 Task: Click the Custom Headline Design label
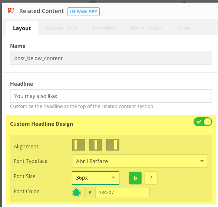42,124
